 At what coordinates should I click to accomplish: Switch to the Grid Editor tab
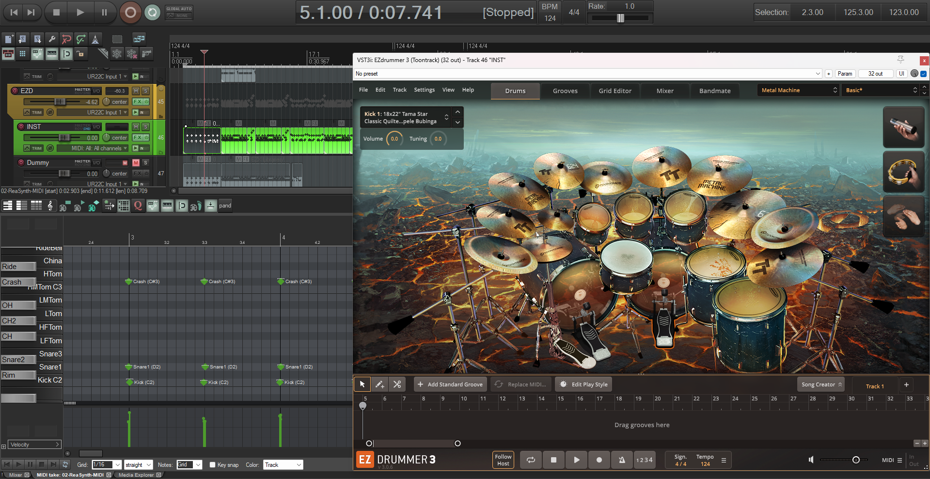(x=615, y=91)
